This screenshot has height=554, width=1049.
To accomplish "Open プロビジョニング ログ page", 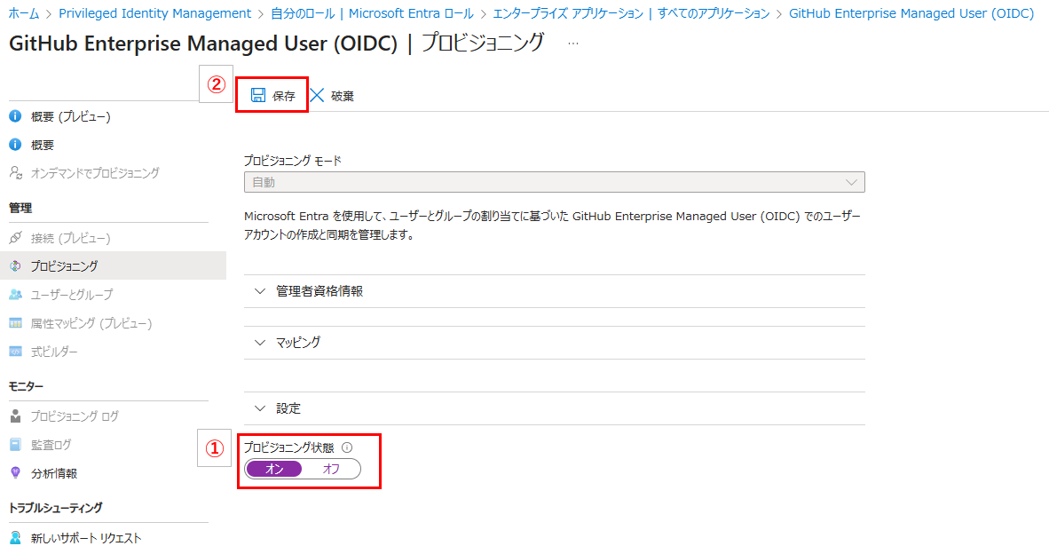I will point(75,416).
